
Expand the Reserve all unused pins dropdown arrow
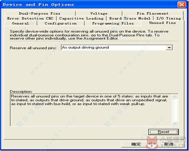pos(169,47)
